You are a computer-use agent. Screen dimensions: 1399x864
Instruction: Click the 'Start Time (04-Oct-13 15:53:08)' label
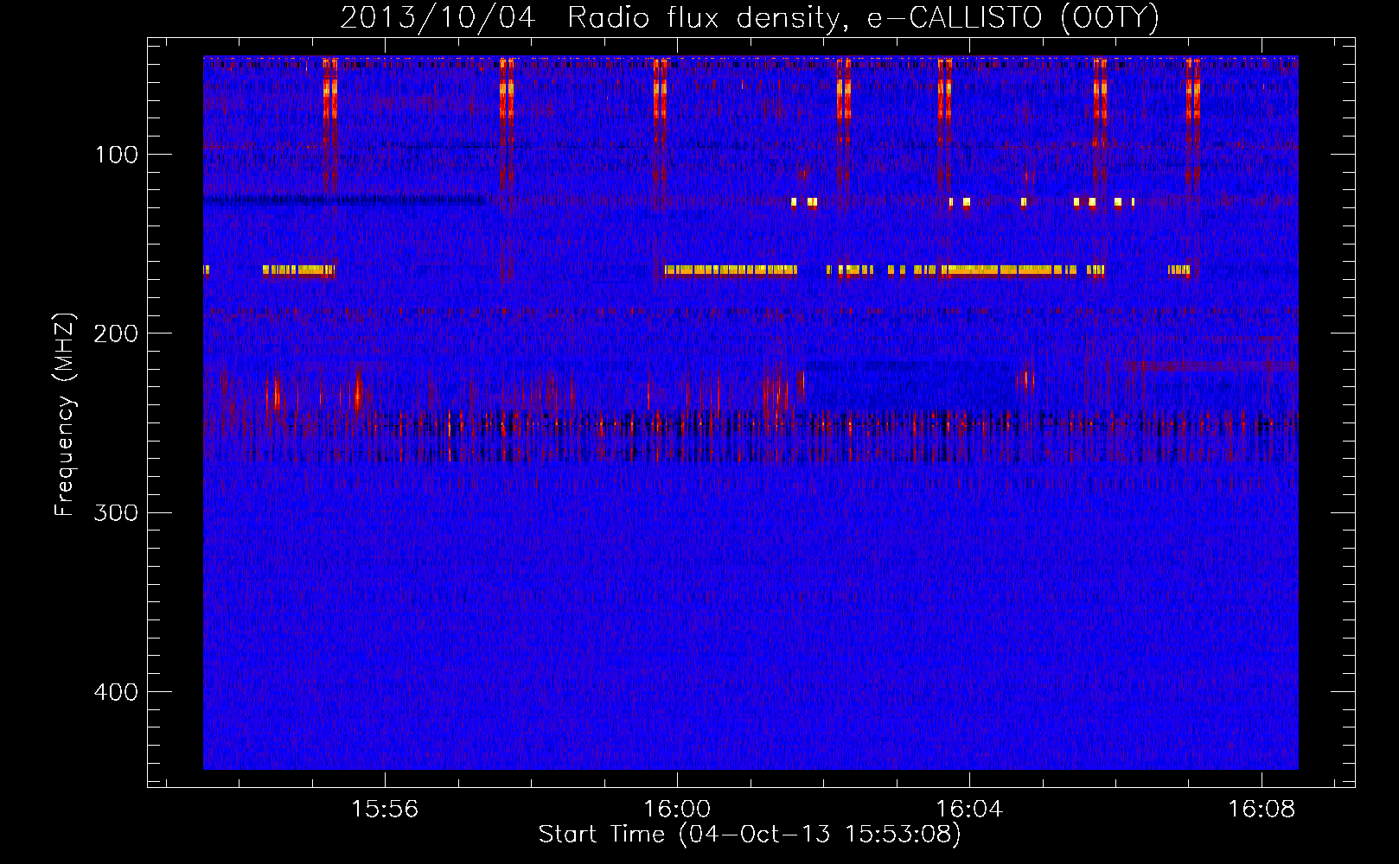pos(750,835)
